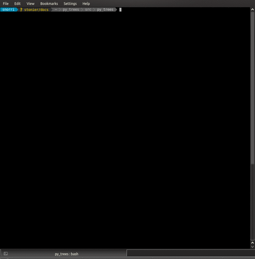Screen dimensions: 255x259
Task: Open the View menu
Action: click(x=30, y=3)
